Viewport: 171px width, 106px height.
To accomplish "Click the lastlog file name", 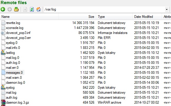I will (10, 53).
